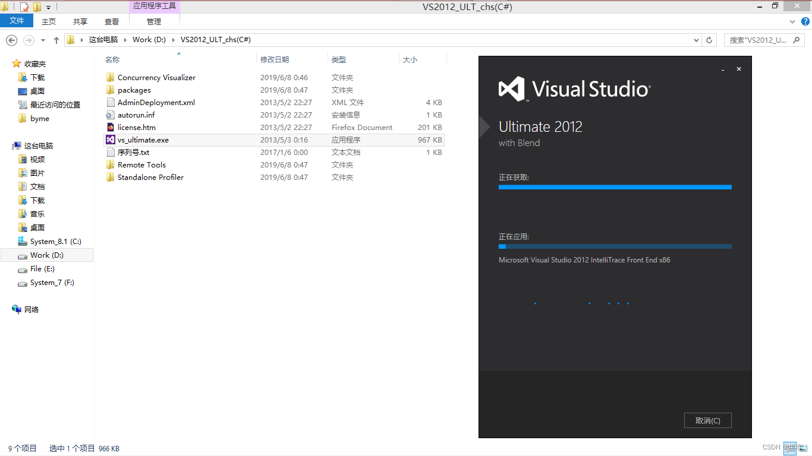The height and width of the screenshot is (456, 812).
Task: Expand the Work (D:) breadcrumb arrow
Action: 174,40
